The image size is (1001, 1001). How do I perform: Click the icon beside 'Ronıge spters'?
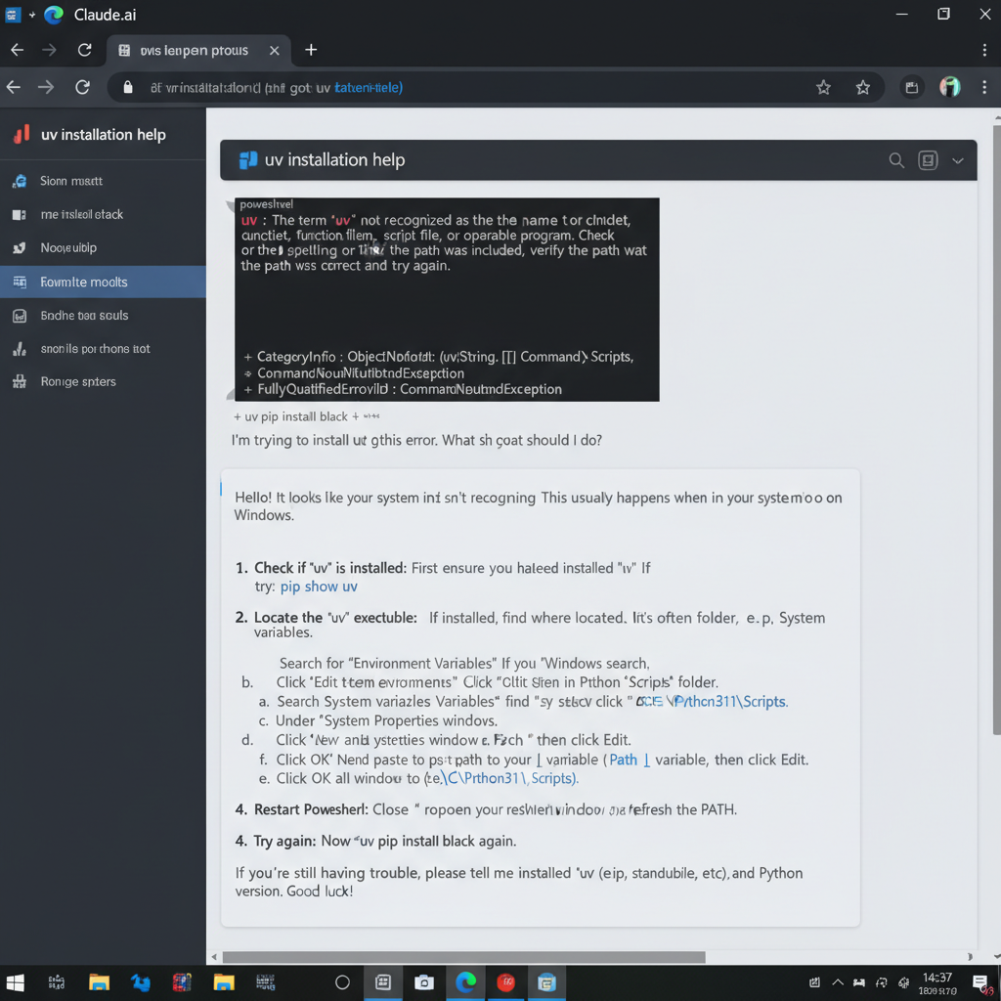[20, 382]
